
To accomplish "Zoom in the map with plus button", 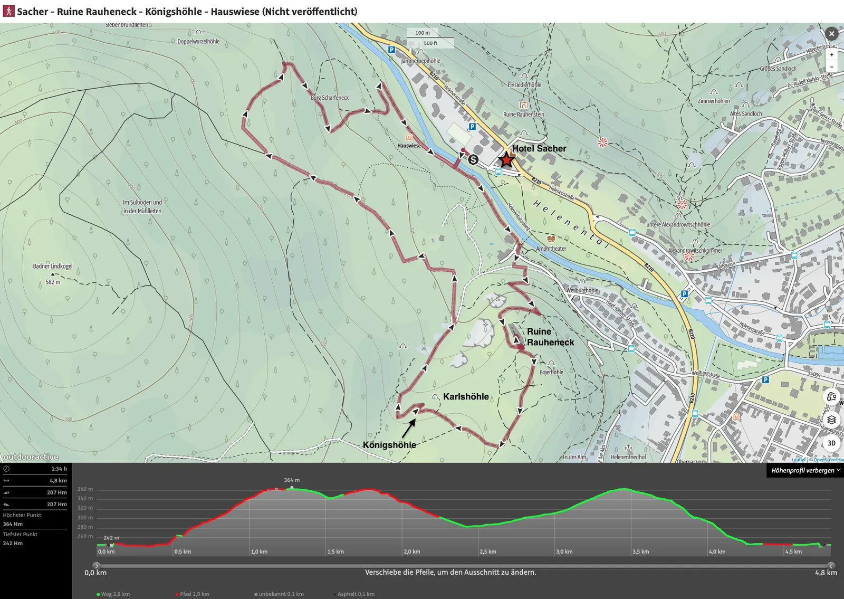I will 832,55.
